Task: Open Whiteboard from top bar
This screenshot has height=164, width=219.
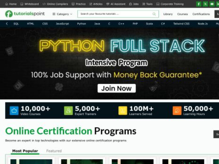Action: (x=30, y=4)
